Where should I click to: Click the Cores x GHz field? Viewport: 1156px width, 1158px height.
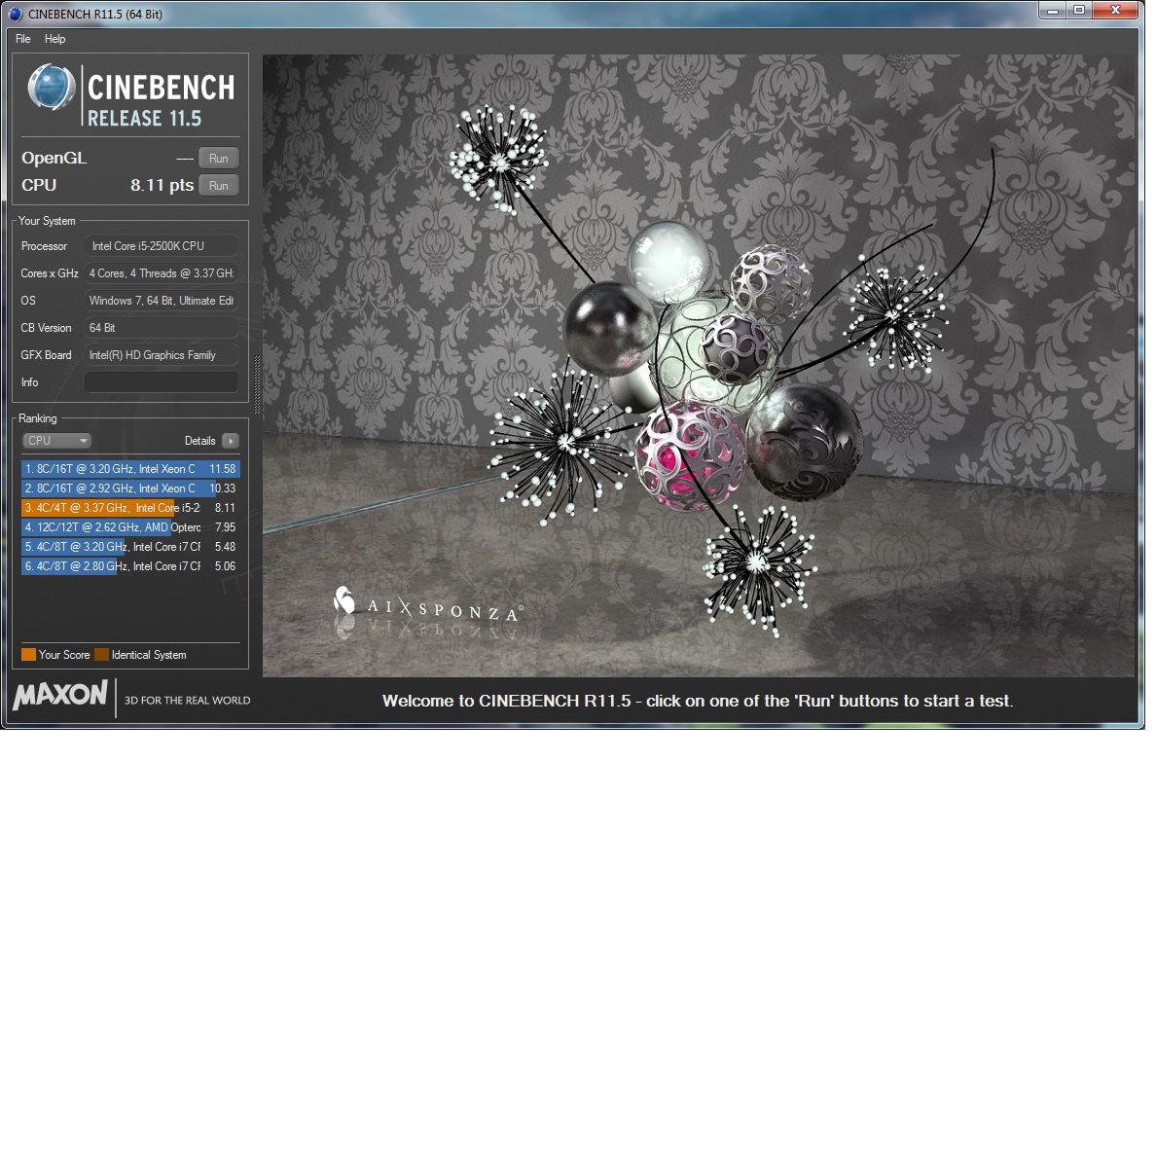(x=161, y=273)
